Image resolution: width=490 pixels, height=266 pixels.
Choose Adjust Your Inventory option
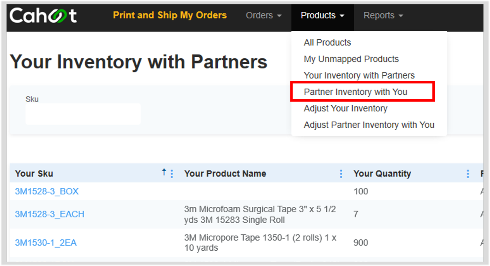[x=345, y=108]
